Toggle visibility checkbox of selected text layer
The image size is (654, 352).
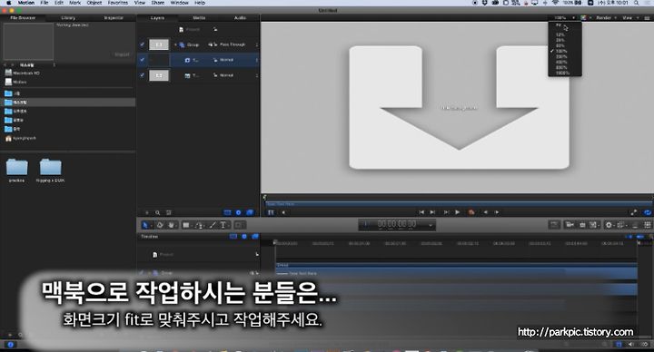coord(143,60)
